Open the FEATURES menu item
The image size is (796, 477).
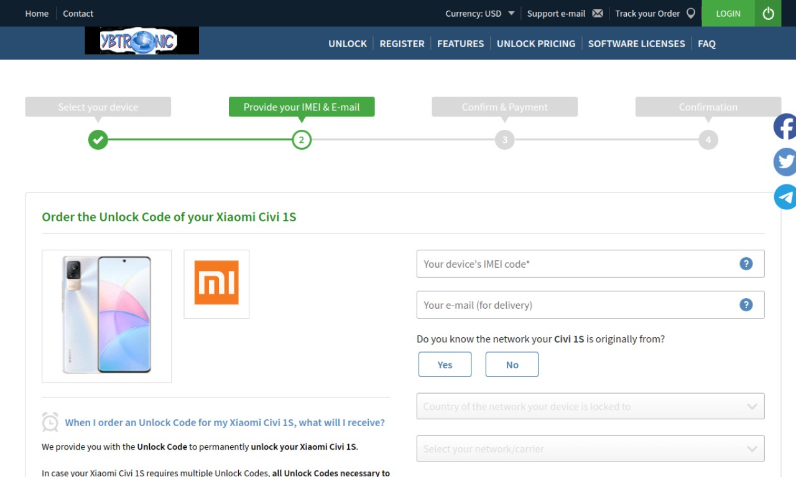click(x=460, y=43)
